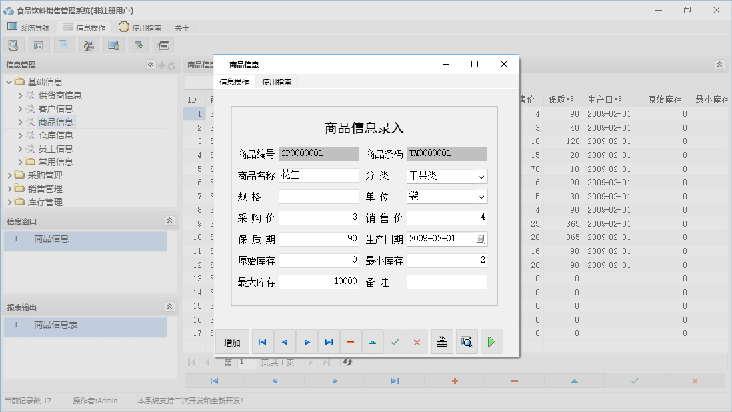Select 仓库信息 in the navigation tree

[57, 135]
